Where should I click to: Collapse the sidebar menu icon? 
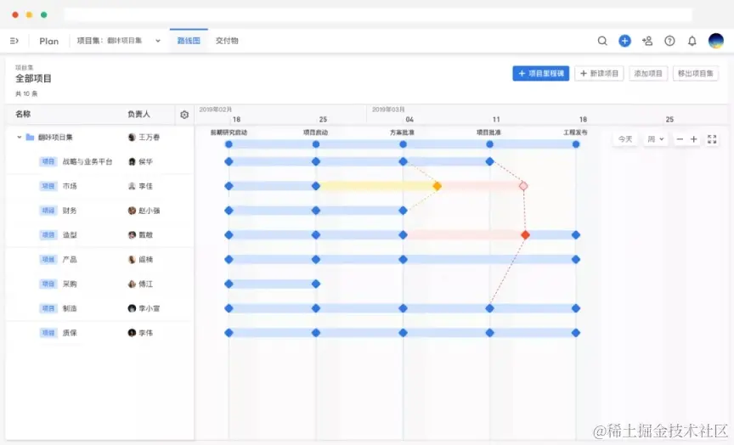point(14,41)
